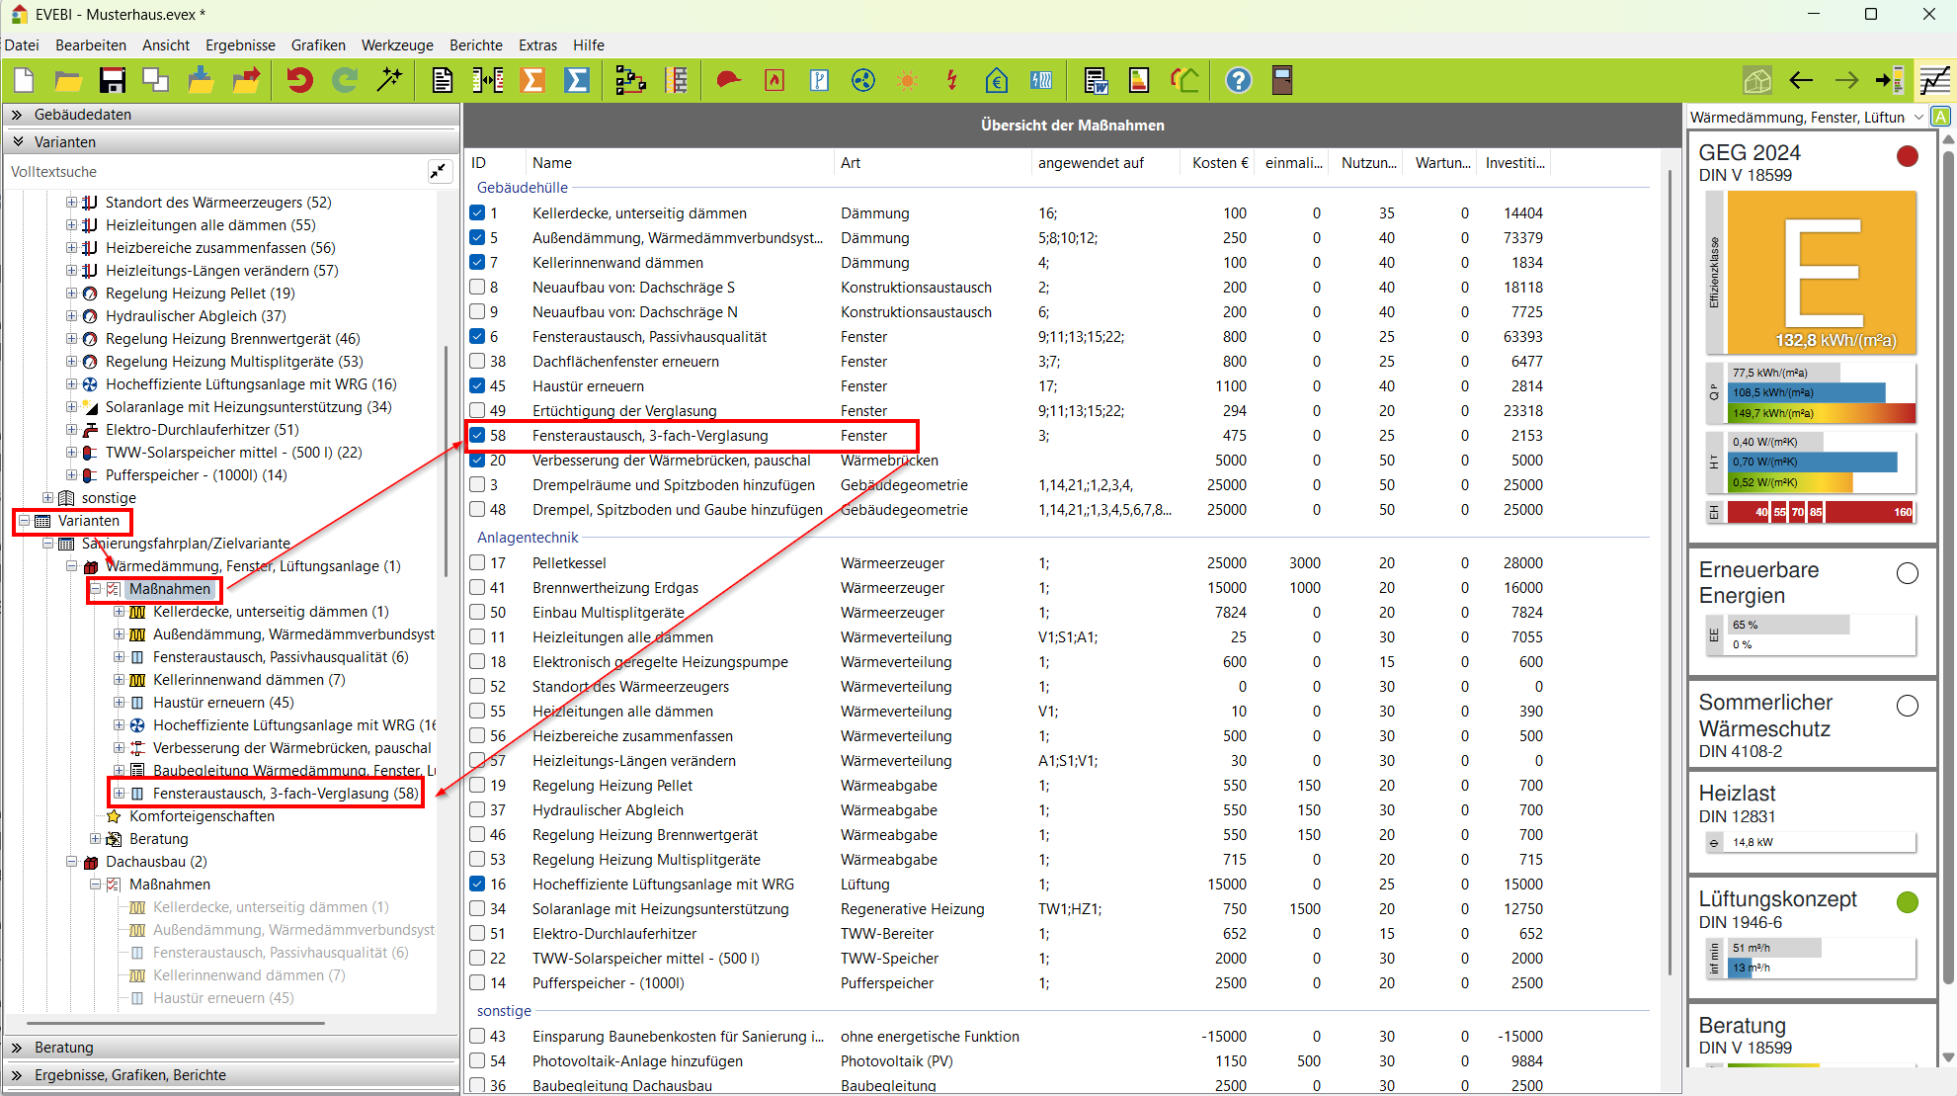The width and height of the screenshot is (1957, 1096).
Task: Collapse the Varianten tree node
Action: point(25,521)
